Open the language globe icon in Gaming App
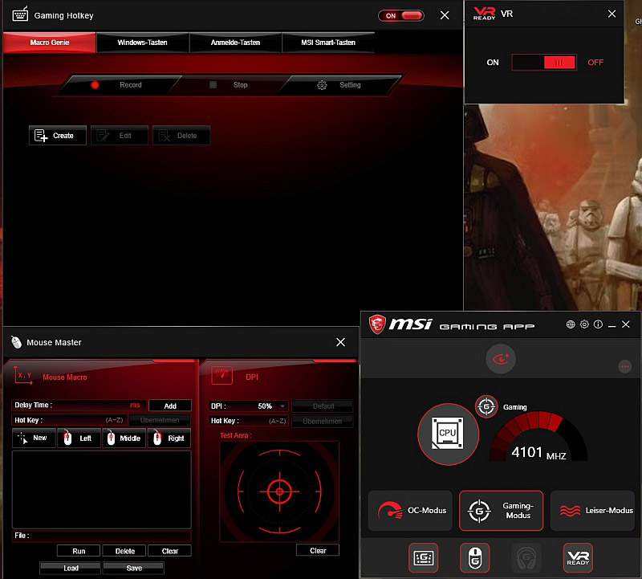The width and height of the screenshot is (642, 579). point(571,324)
